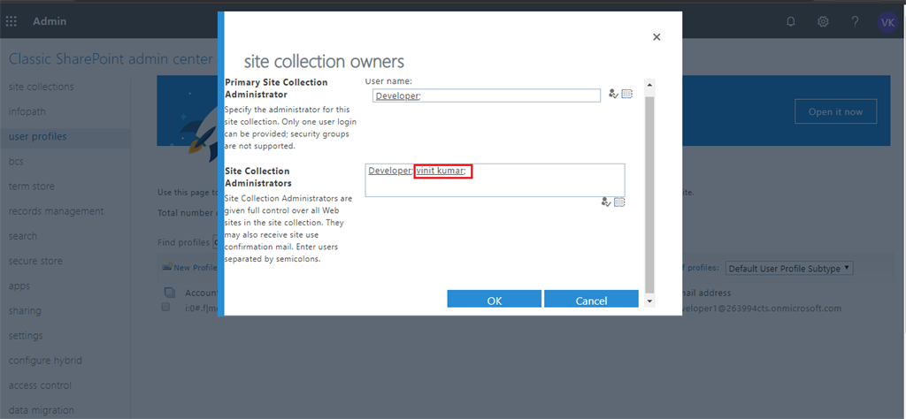Close the site collection owners dialog

pyautogui.click(x=656, y=37)
